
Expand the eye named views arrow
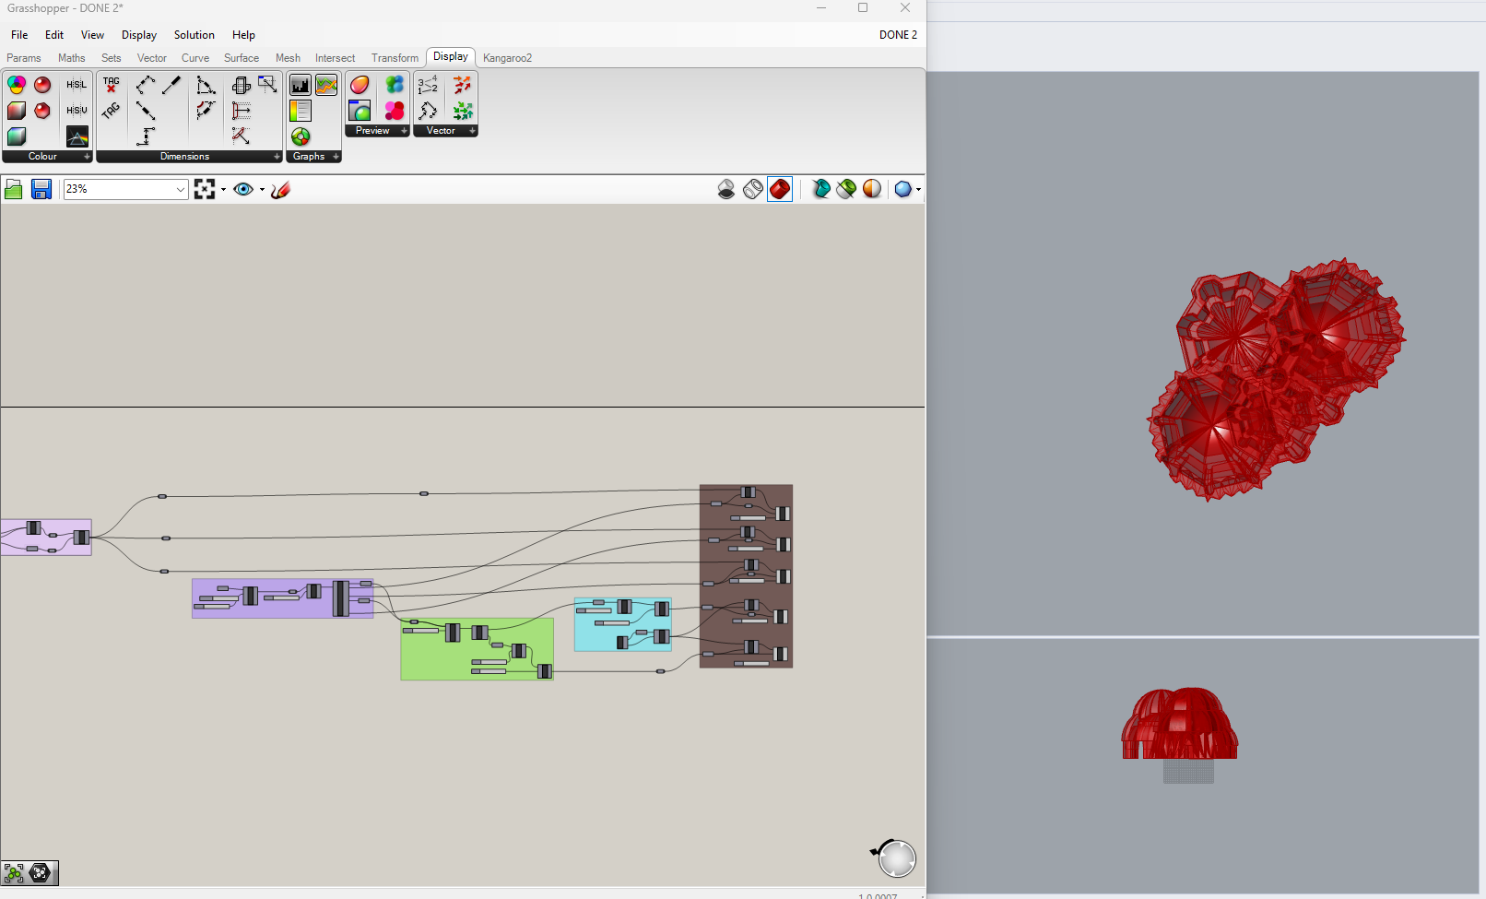pos(262,189)
